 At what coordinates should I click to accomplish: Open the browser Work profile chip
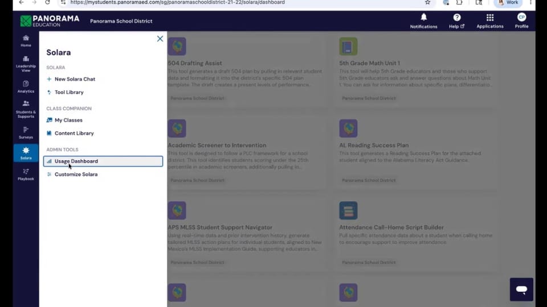coord(508,2)
